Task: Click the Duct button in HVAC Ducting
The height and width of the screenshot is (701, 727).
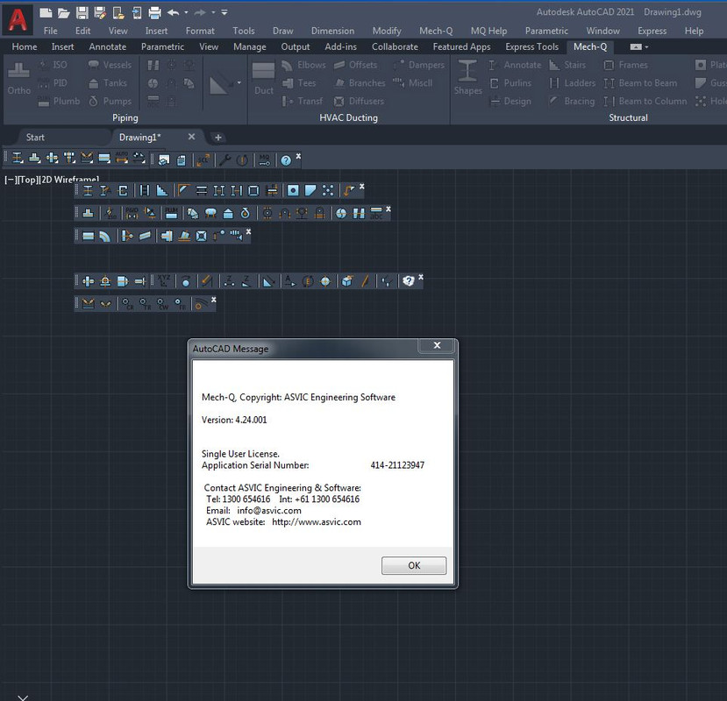Action: (263, 78)
